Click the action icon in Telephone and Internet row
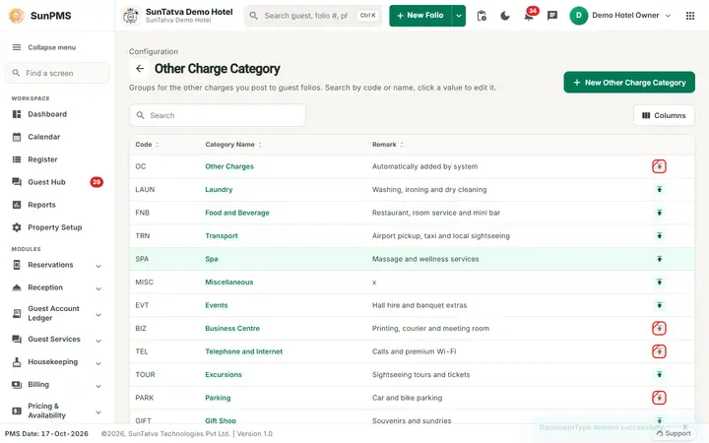 pyautogui.click(x=659, y=351)
